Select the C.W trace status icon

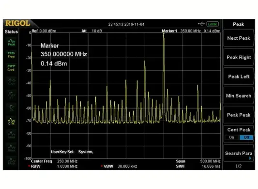point(11,122)
